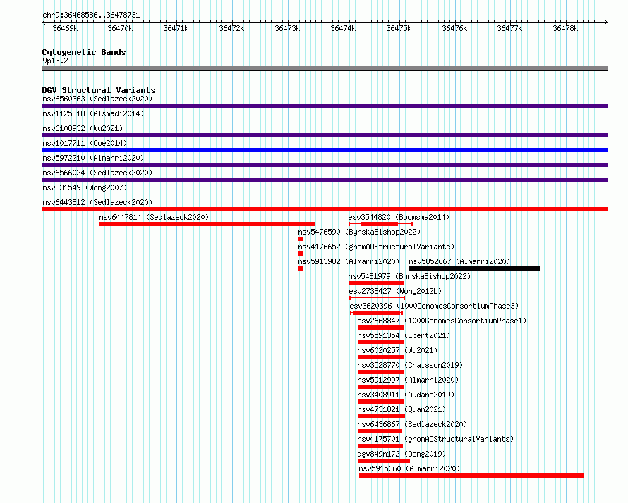
Task: Click the red bar under dgv849n172
Action: [384, 461]
